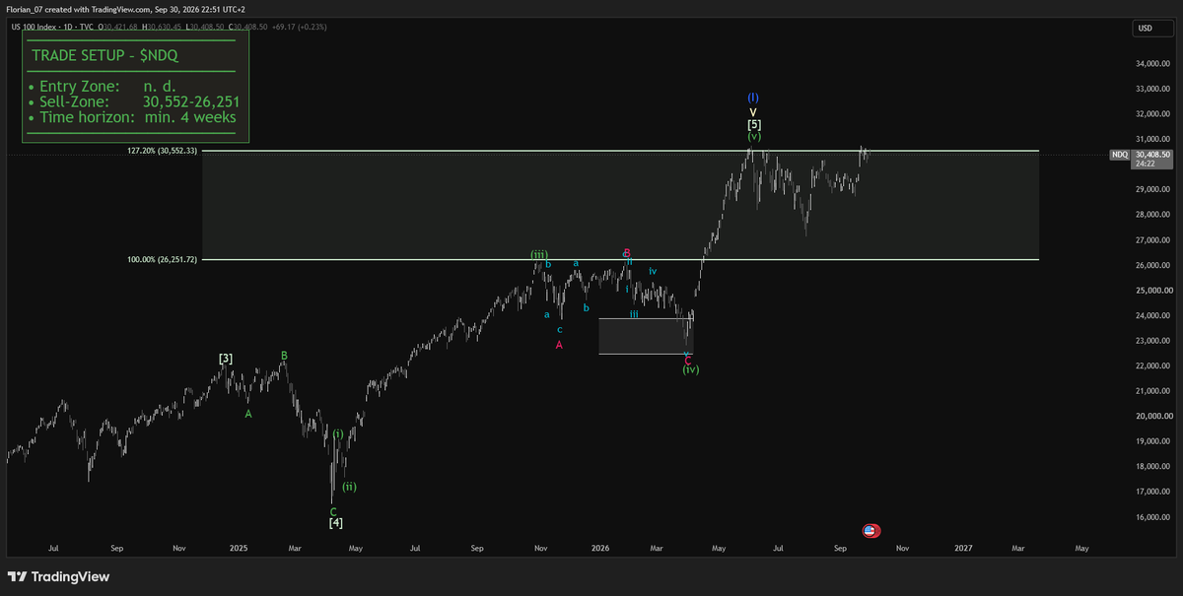Screen dimensions: 1183x596
Task: Select the white [4] wave label
Action: [x=335, y=522]
